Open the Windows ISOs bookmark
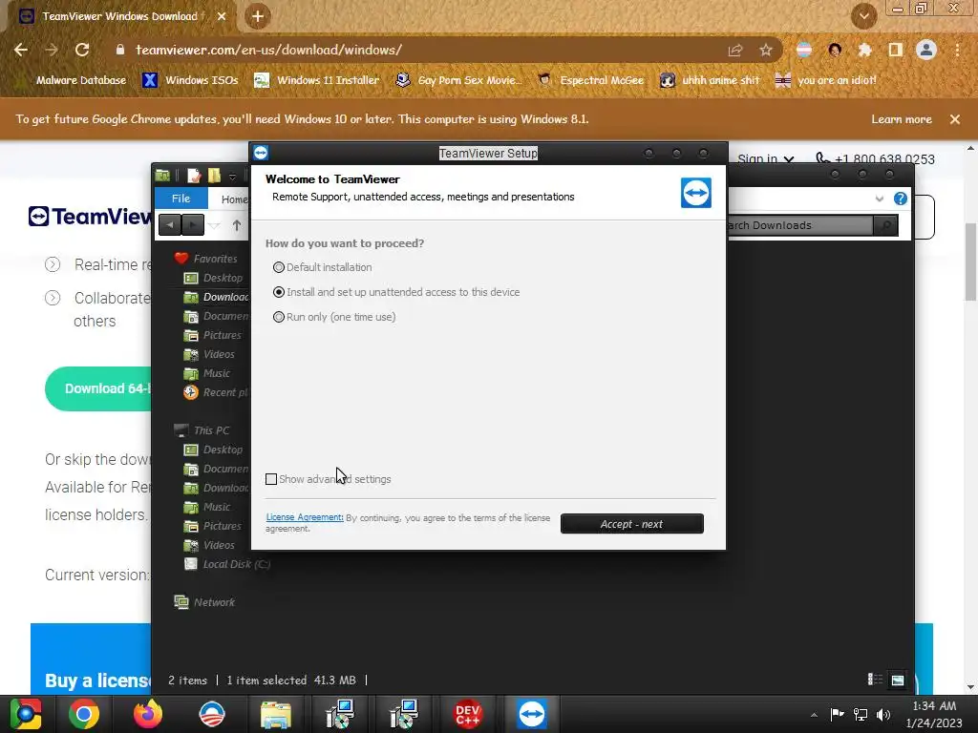The width and height of the screenshot is (978, 733). coord(191,80)
